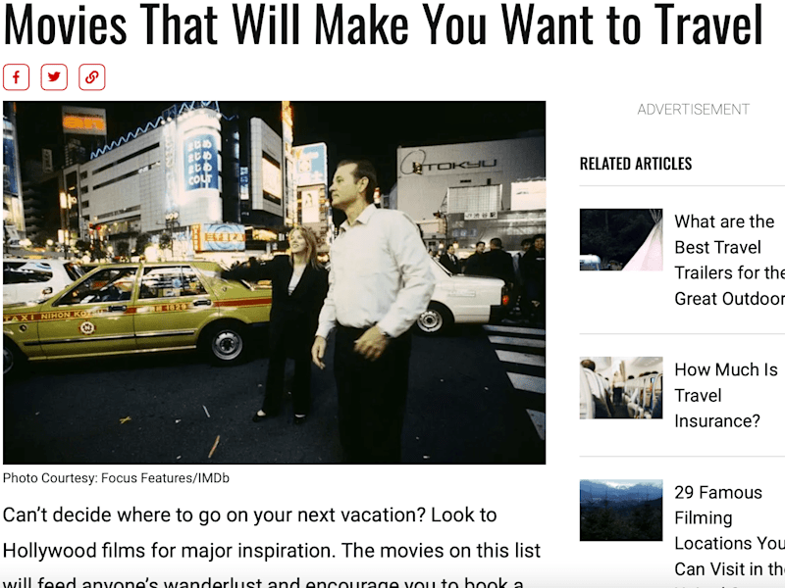Click the line mentioning 'wanderlust'
Image resolution: width=785 pixels, height=588 pixels.
(x=263, y=582)
